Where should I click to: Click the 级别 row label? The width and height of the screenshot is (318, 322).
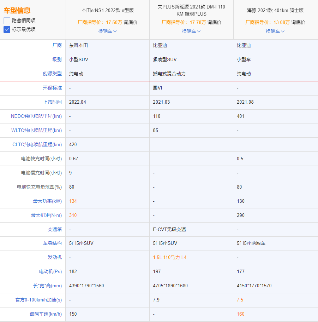coord(57,59)
